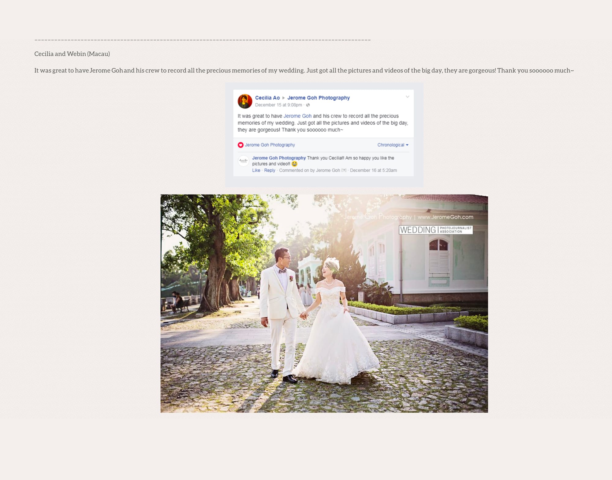
Task: Click the [?] marker in comment footer
Action: [x=344, y=170]
